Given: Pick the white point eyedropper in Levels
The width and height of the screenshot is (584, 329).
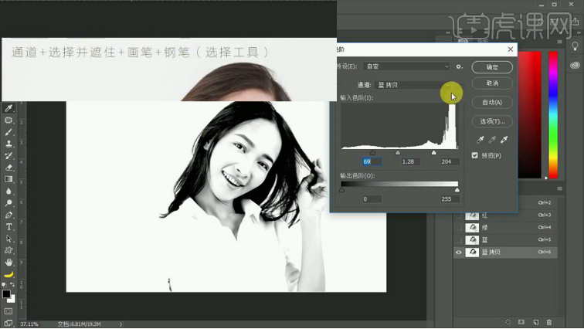Looking at the screenshot, I should 504,140.
